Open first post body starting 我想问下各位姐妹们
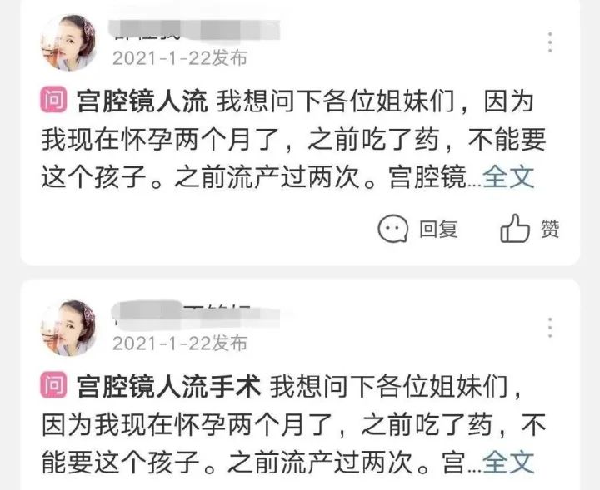 (x=293, y=140)
